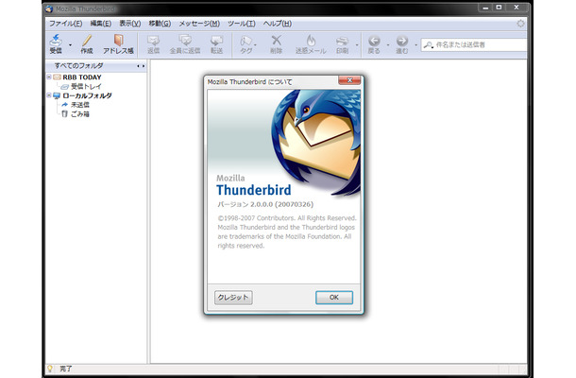Open the ツール(T) menu

tap(242, 24)
